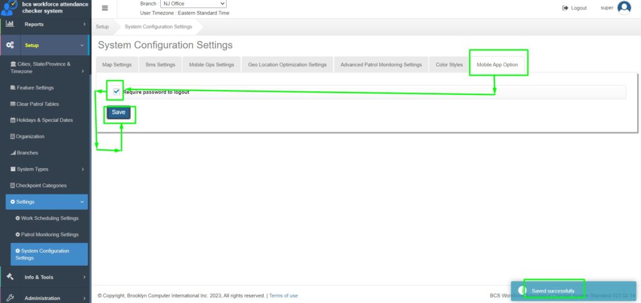Click the info icon in the saved notification
Image resolution: width=641 pixels, height=303 pixels.
click(523, 291)
